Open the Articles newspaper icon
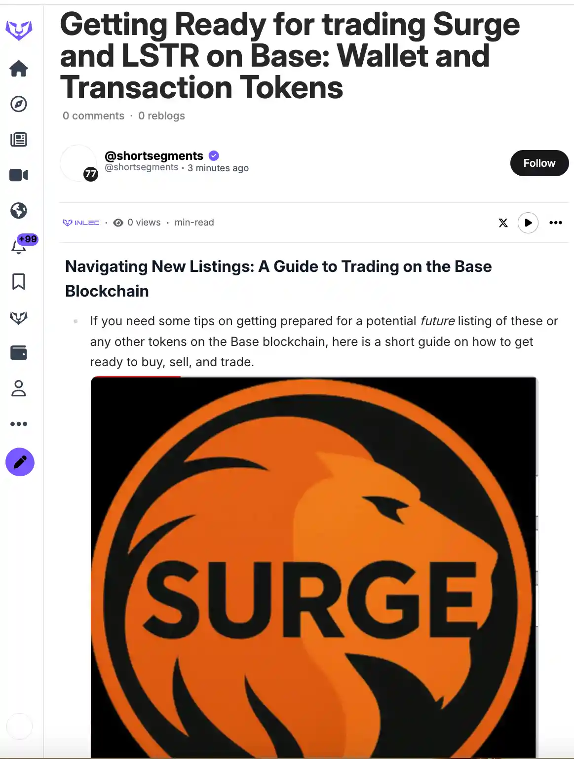 pyautogui.click(x=19, y=140)
